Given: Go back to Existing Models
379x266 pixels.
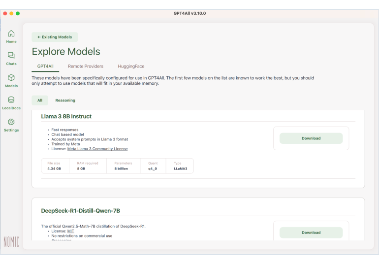Looking at the screenshot, I should click(55, 37).
